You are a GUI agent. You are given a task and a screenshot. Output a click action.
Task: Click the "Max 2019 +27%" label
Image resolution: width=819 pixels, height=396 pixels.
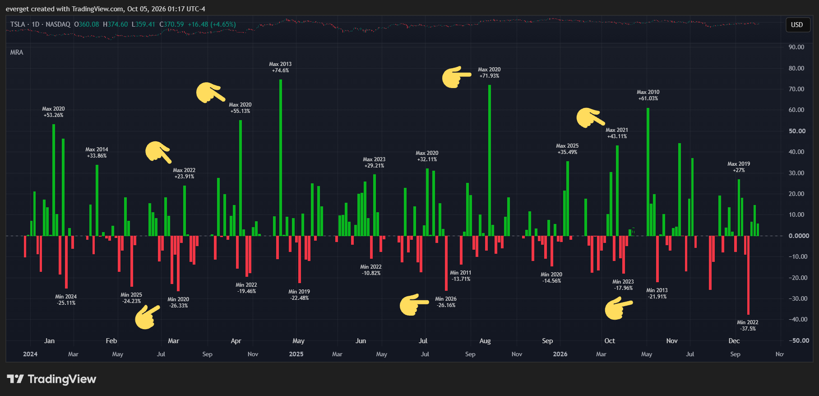(739, 167)
